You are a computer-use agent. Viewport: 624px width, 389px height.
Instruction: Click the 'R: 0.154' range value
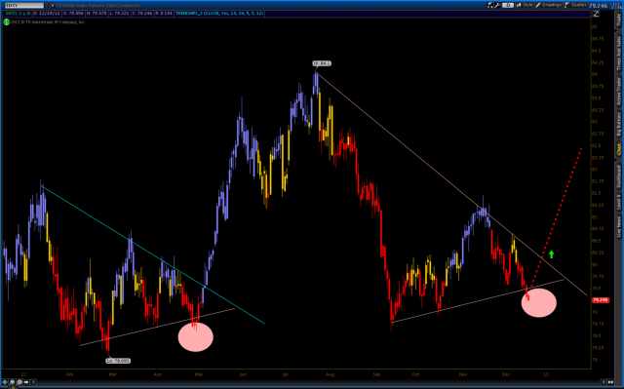(x=164, y=14)
